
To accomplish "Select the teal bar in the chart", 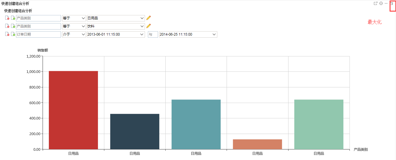I will pos(196,124).
